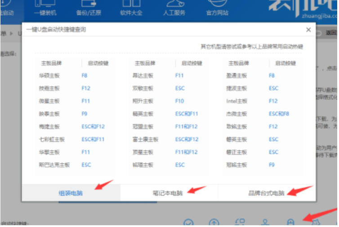Click ESC hotkey beside 双敏主板
Image resolution: width=339 pixels, height=227 pixels.
(180, 88)
